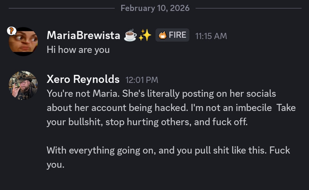The height and width of the screenshot is (190, 309).
Task: Click the "stop hurting others" text line
Action: click(x=147, y=122)
